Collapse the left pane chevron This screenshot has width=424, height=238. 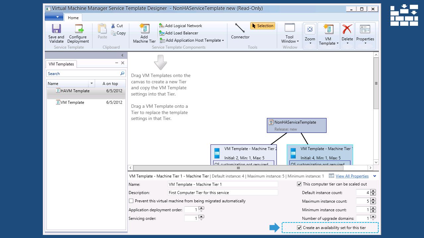pyautogui.click(x=122, y=55)
